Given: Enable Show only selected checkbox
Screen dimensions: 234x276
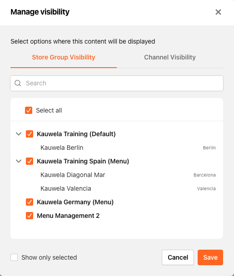Looking at the screenshot, I should click(14, 257).
